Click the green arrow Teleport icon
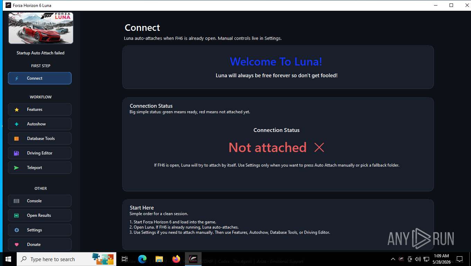This screenshot has height=266, width=471. pos(17,168)
